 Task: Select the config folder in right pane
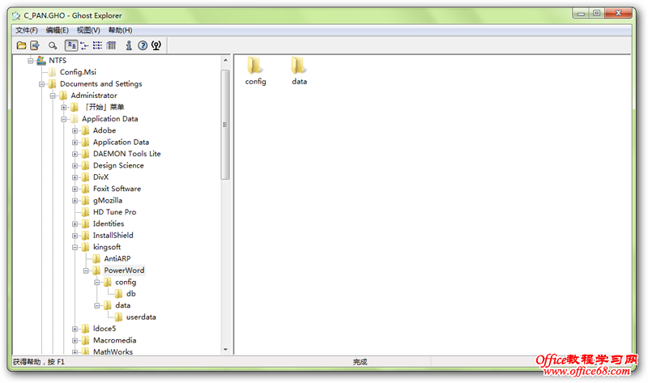coord(255,71)
